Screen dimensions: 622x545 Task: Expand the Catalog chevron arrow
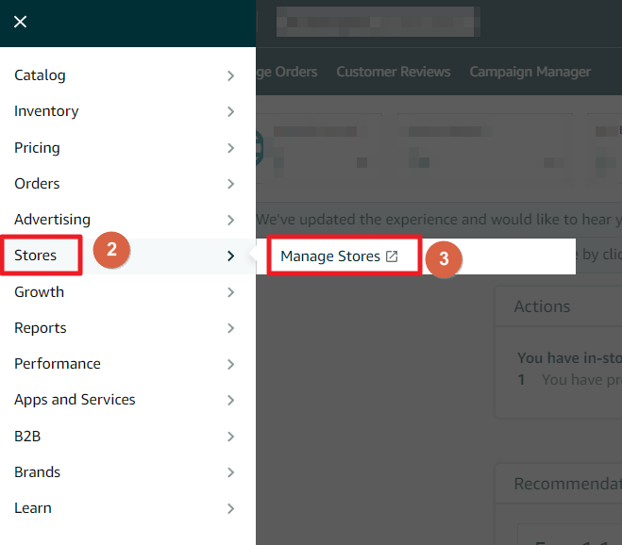tap(231, 75)
